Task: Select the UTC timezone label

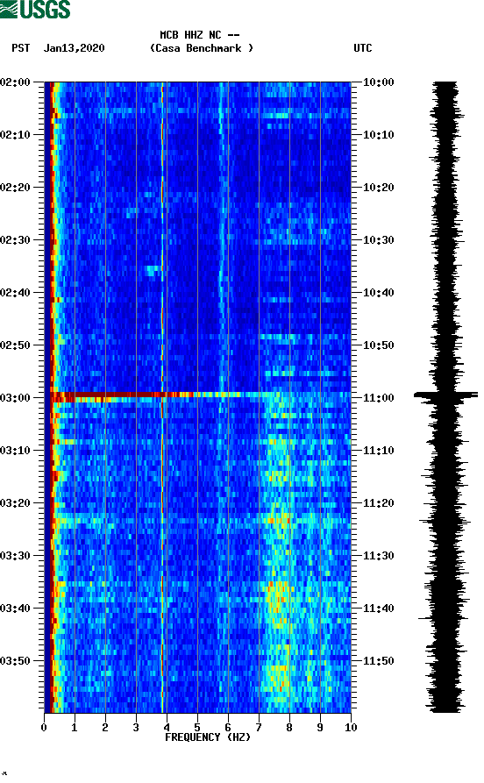Action: tap(363, 48)
